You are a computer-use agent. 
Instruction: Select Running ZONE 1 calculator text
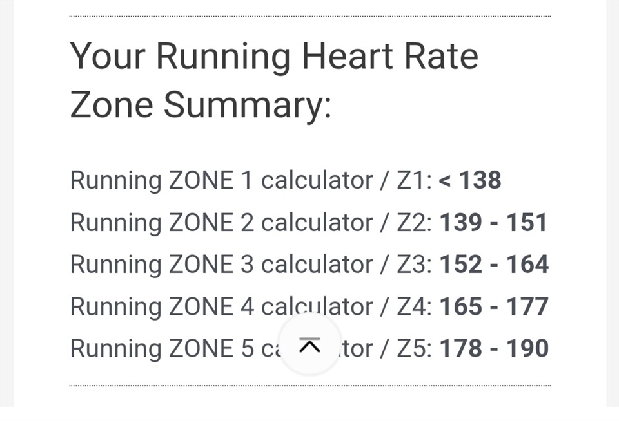(221, 180)
